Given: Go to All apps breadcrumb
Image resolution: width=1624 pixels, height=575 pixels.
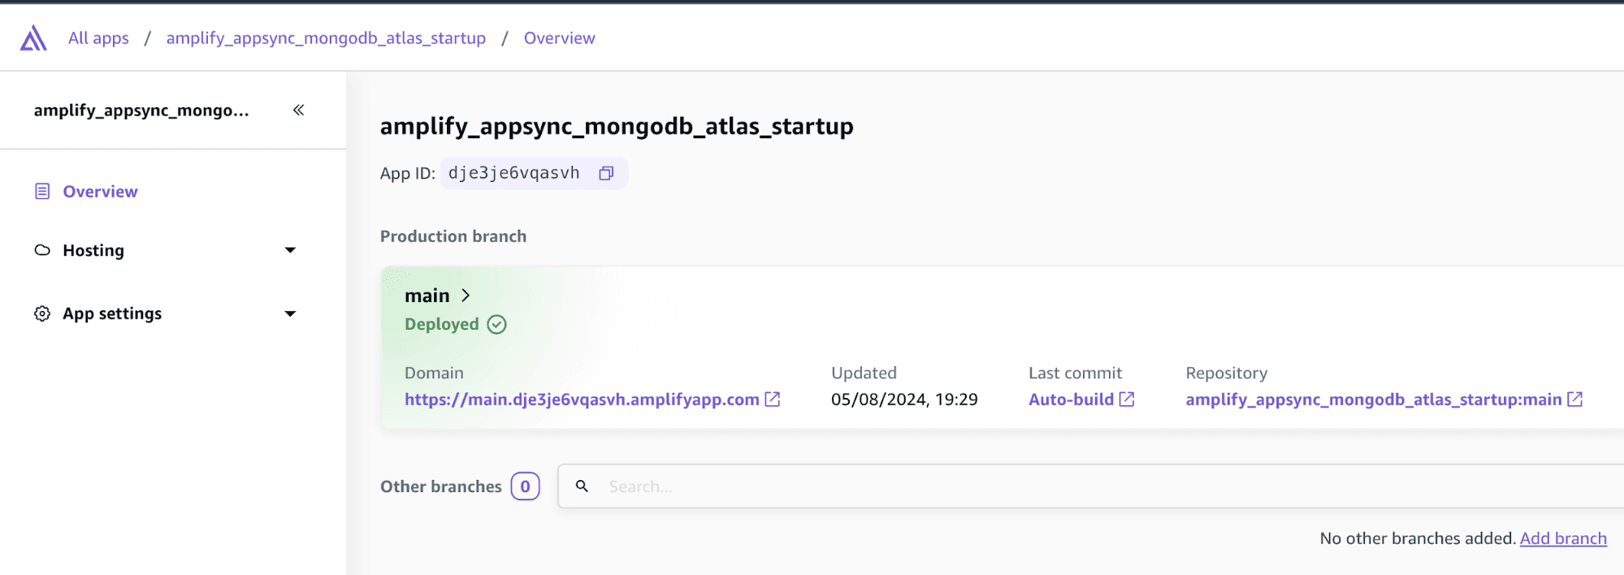Looking at the screenshot, I should (98, 38).
